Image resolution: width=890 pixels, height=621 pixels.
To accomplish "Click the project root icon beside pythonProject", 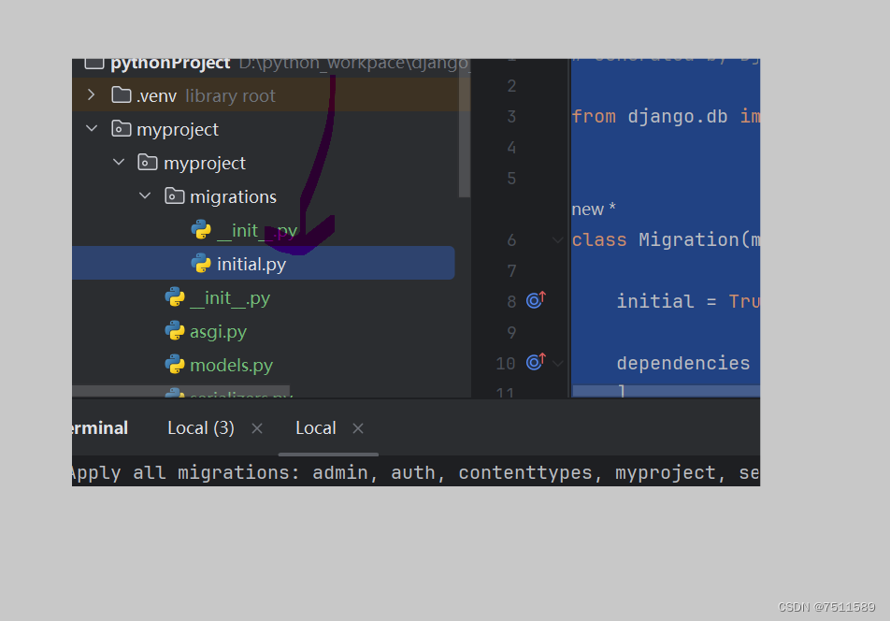I will 93,62.
